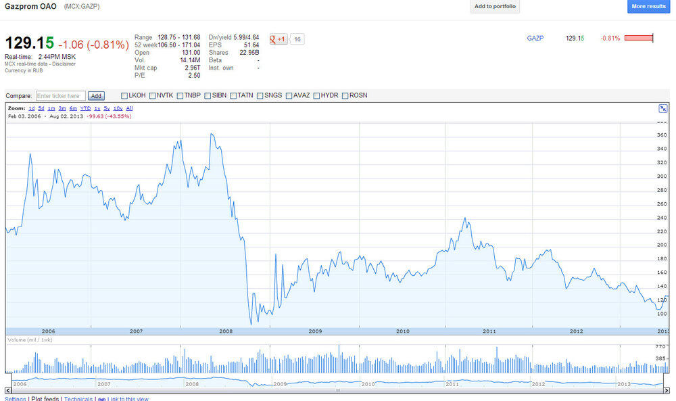Click the 2011 marker in overview timeline
This screenshot has height=401, width=676.
click(452, 383)
